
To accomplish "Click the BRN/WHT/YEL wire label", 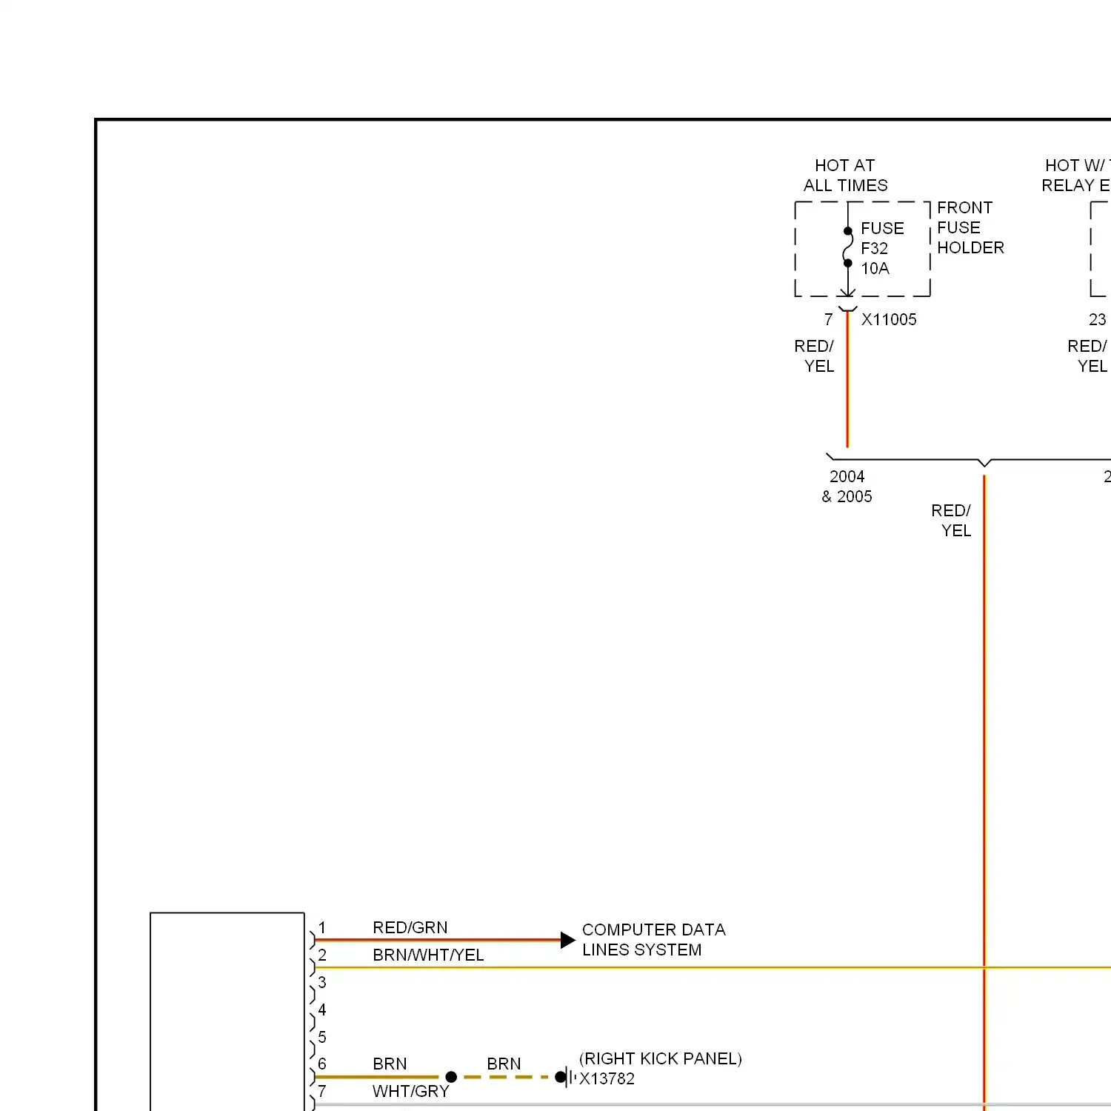I will click(x=428, y=955).
